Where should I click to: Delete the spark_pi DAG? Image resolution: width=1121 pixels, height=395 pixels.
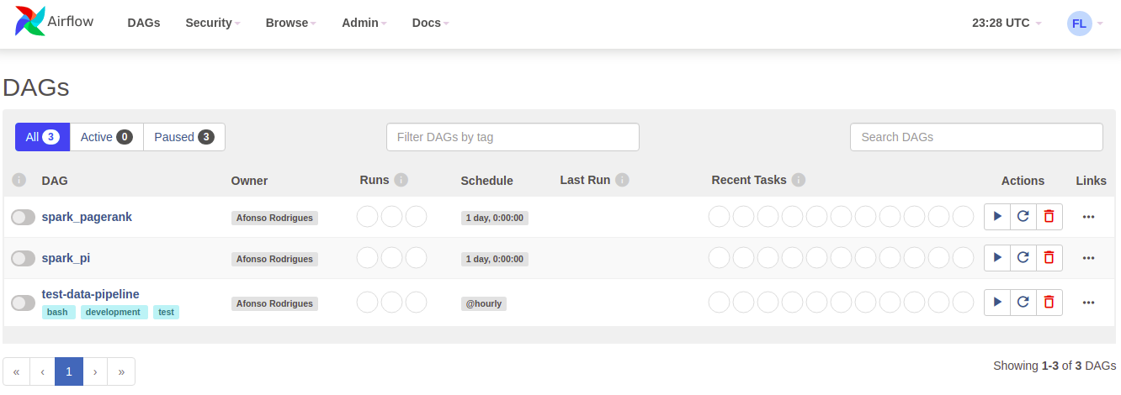coord(1049,258)
